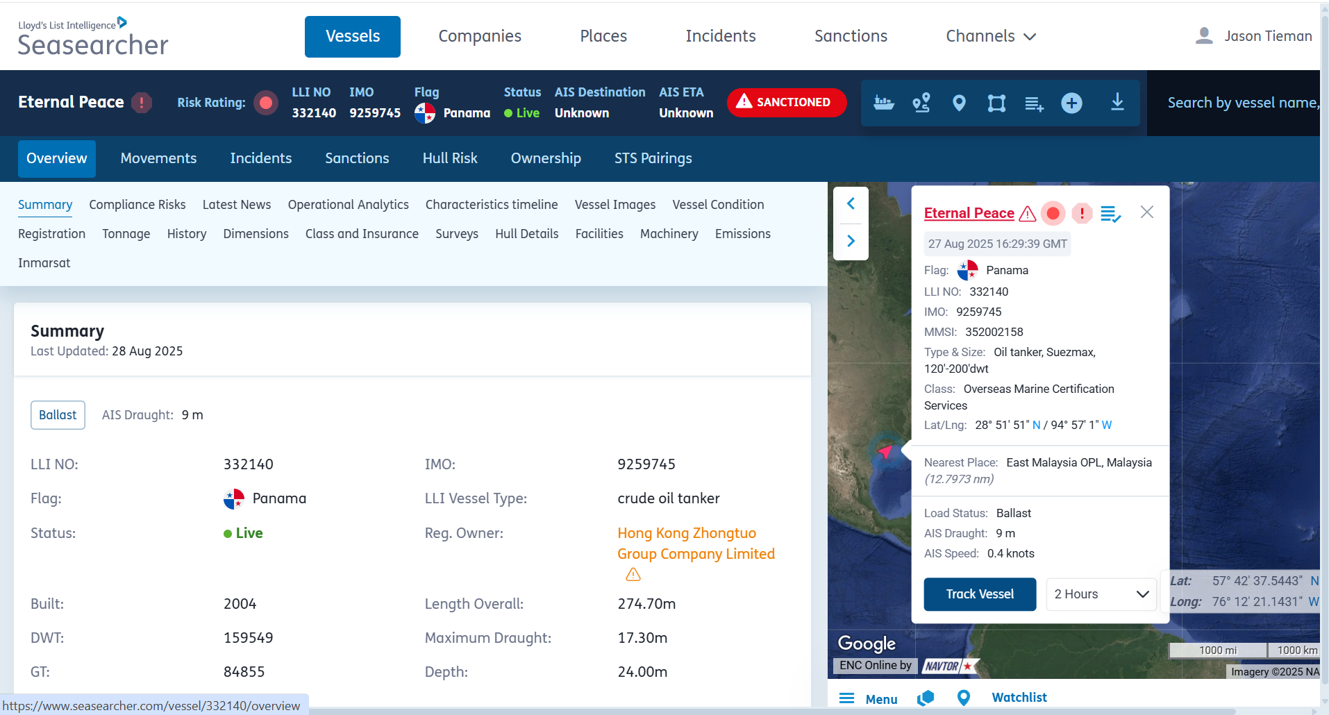The width and height of the screenshot is (1329, 715).
Task: Open the Menu hamburger below the map
Action: click(x=869, y=698)
